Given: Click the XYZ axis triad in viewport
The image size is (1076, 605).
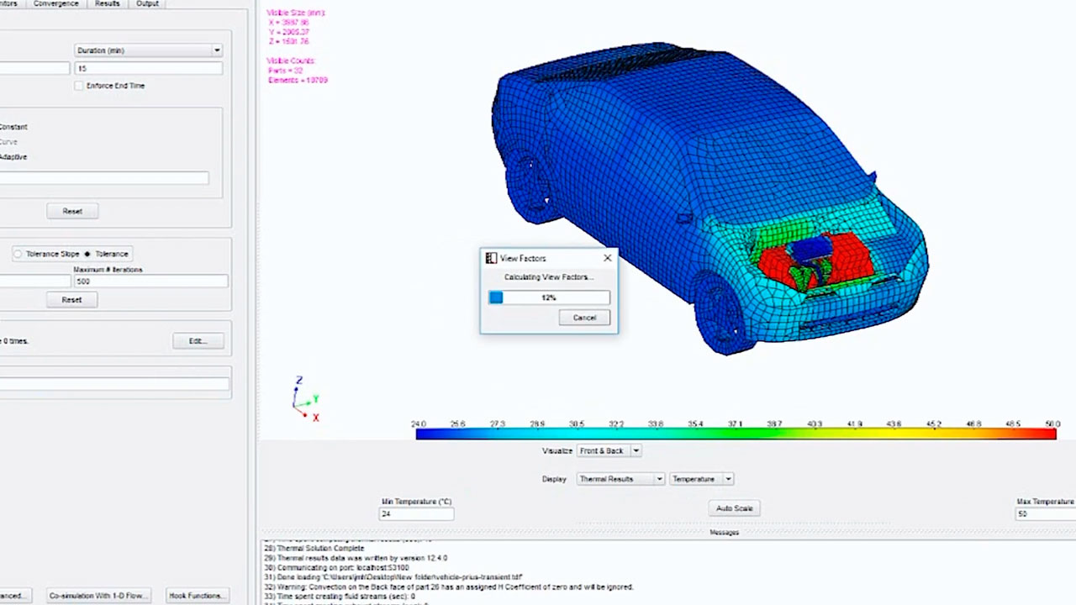Looking at the screenshot, I should [304, 400].
